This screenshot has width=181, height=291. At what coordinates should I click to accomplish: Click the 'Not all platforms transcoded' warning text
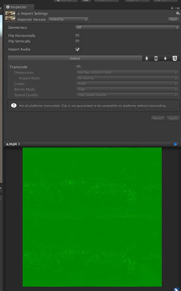click(x=93, y=106)
